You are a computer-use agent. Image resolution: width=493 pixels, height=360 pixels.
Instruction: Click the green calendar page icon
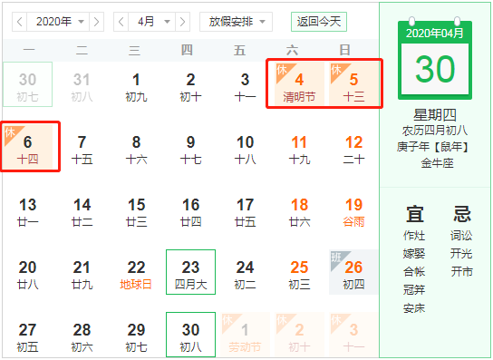pos(435,59)
